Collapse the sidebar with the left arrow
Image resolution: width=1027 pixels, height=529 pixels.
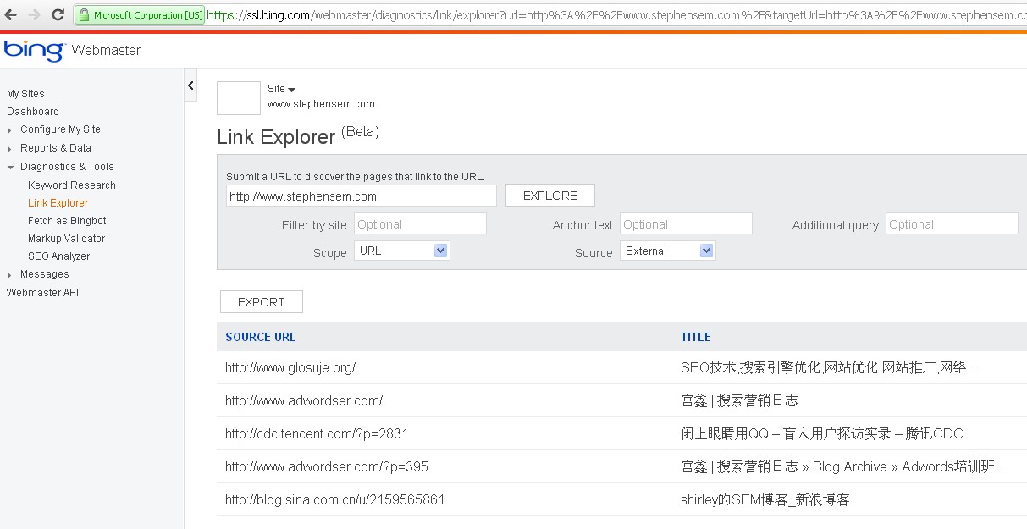[190, 85]
